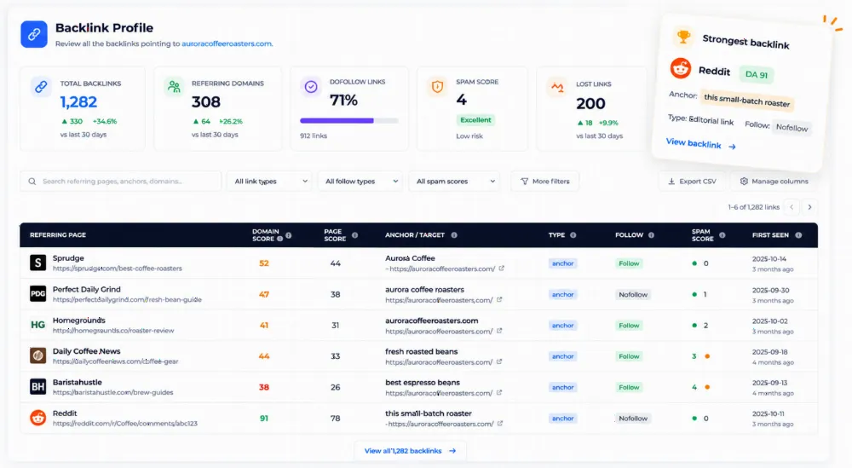Click the Excellent spam score badge
The height and width of the screenshot is (468, 852).
coord(475,119)
